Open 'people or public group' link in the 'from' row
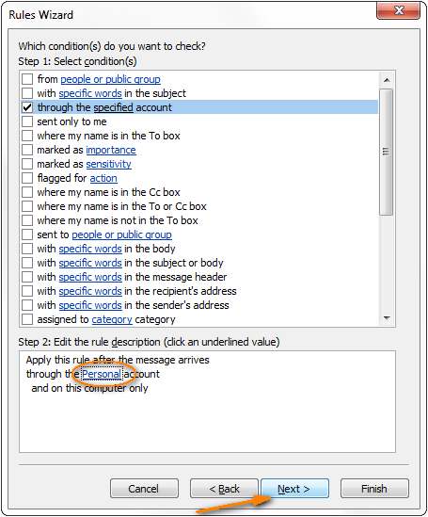428x517 pixels. 110,79
